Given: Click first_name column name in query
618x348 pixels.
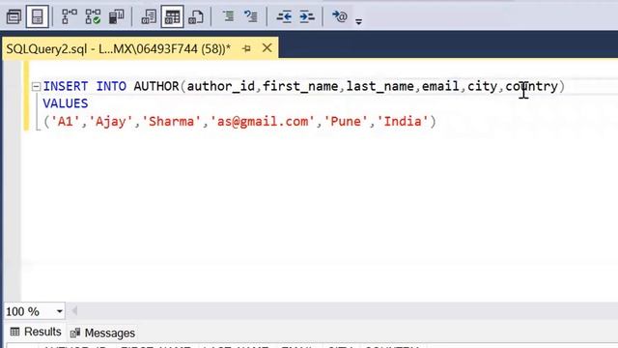Looking at the screenshot, I should (300, 86).
